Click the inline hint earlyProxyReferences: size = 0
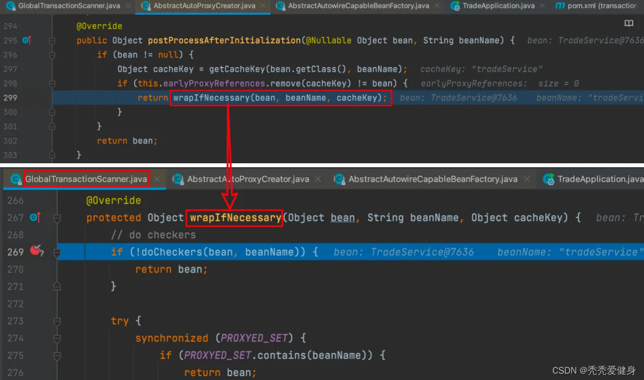Viewport: 644px width, 380px height. pos(500,83)
